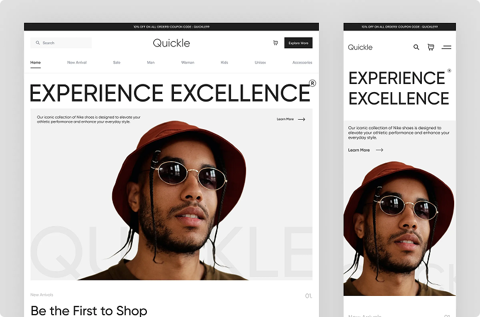Open the Sale menu item
The width and height of the screenshot is (480, 317).
click(117, 62)
